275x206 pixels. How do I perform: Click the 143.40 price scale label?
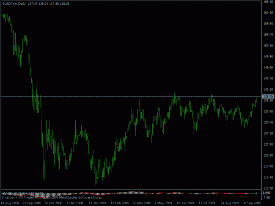point(268,79)
